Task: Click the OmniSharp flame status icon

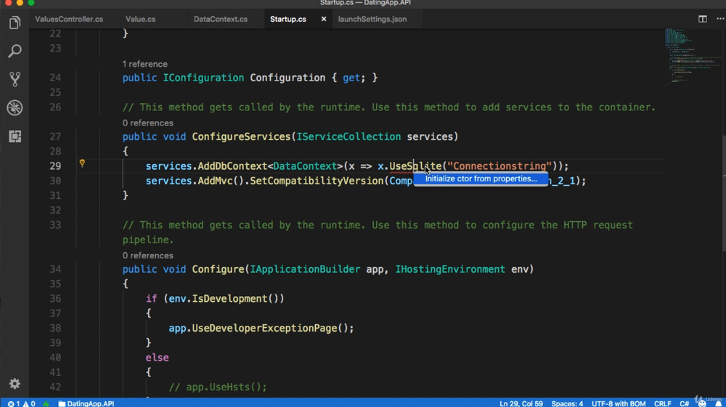Action: (x=46, y=403)
